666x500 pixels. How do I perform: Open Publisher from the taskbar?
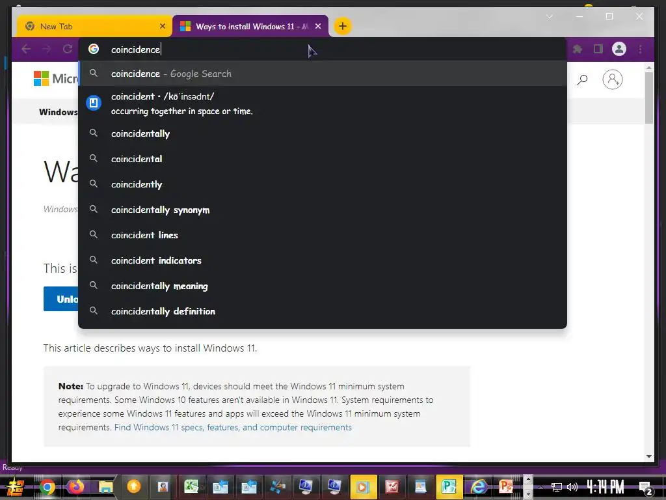(x=449, y=486)
